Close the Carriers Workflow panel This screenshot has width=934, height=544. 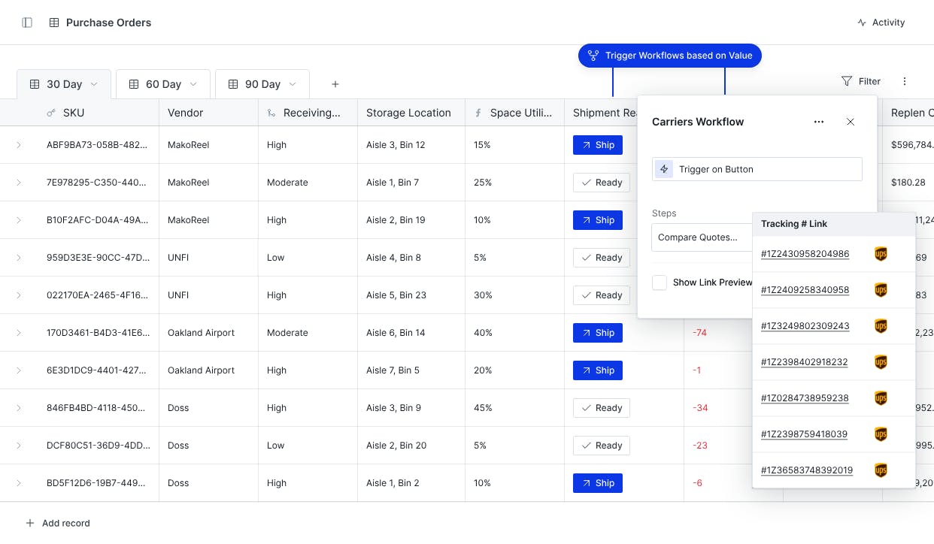pyautogui.click(x=851, y=122)
